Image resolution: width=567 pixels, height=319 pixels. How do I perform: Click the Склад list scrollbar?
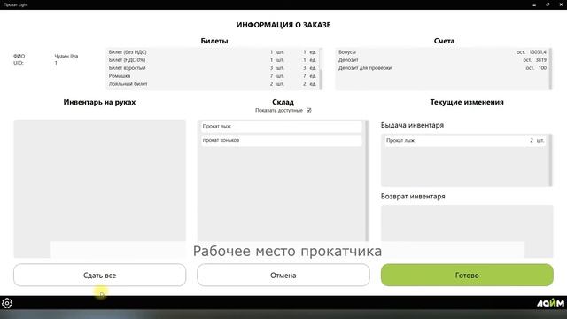click(367, 181)
